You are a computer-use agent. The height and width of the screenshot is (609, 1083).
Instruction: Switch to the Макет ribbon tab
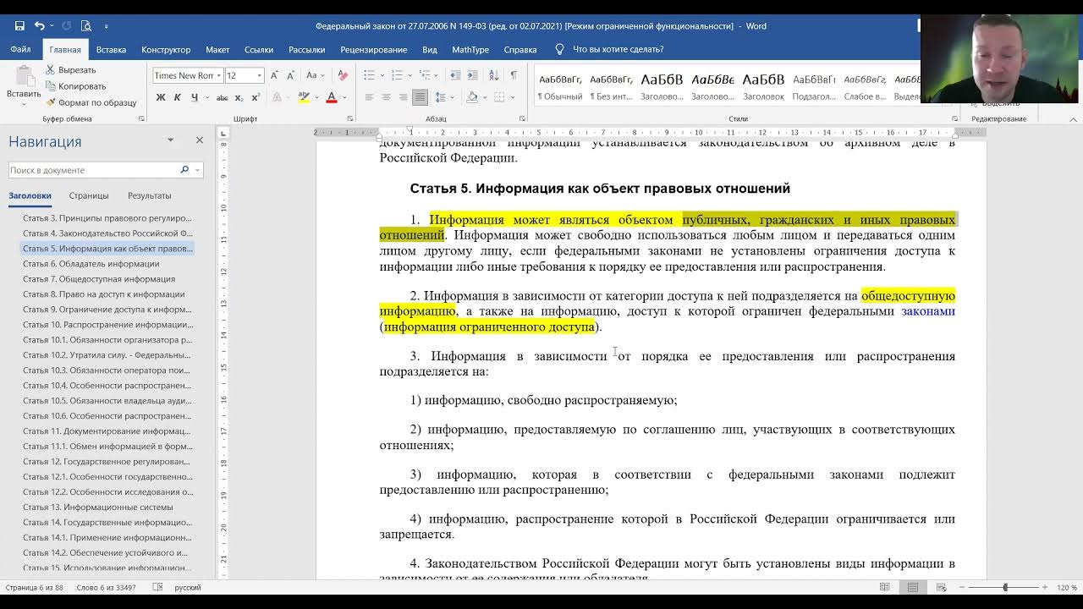[x=217, y=50]
